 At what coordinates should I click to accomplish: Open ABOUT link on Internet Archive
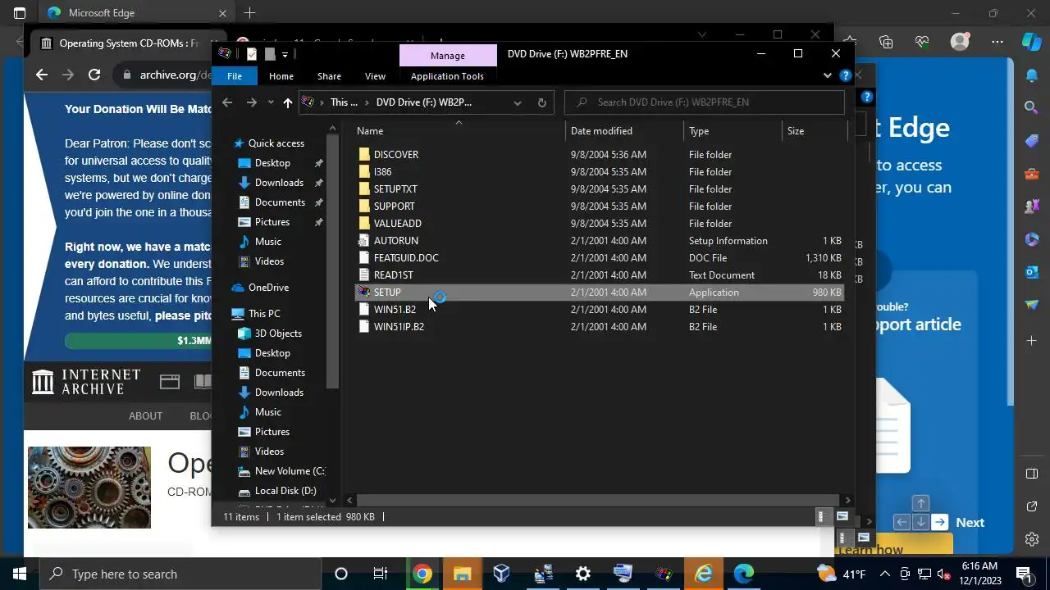click(145, 416)
